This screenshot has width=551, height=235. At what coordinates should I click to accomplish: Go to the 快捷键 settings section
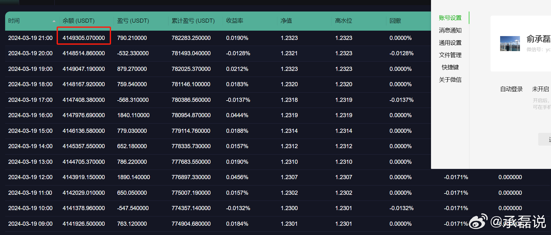[450, 67]
